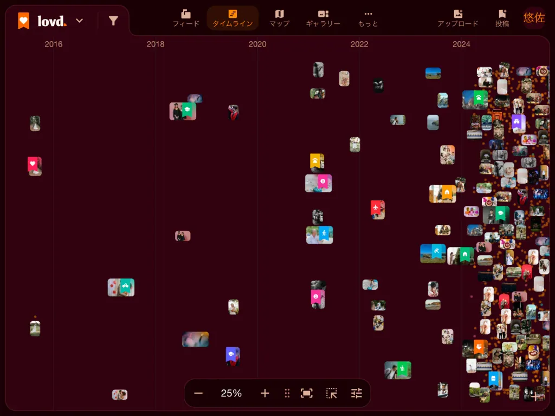555x416 pixels.
Task: Open the purple graduation cap bookmark memory
Action: coord(233,356)
